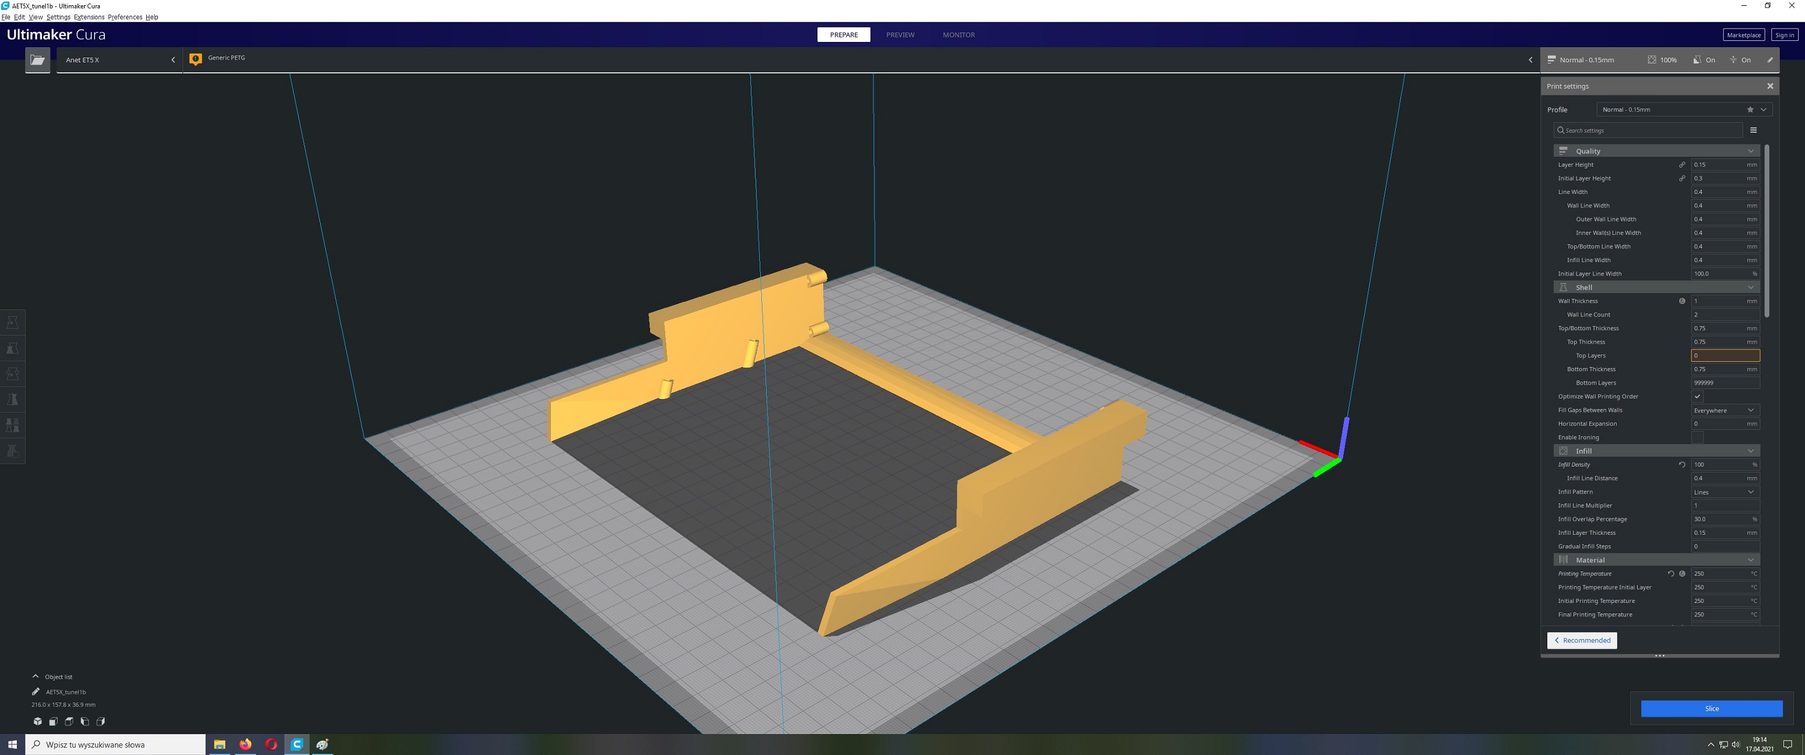The height and width of the screenshot is (755, 1805).
Task: Switch to Recommended settings mode
Action: (1582, 641)
